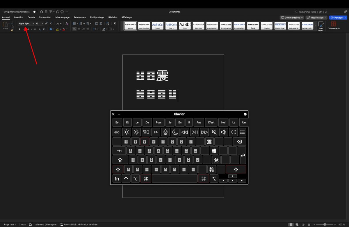This screenshot has height=227, width=349.
Task: Click the sort A-Z icon
Action: click(108, 24)
